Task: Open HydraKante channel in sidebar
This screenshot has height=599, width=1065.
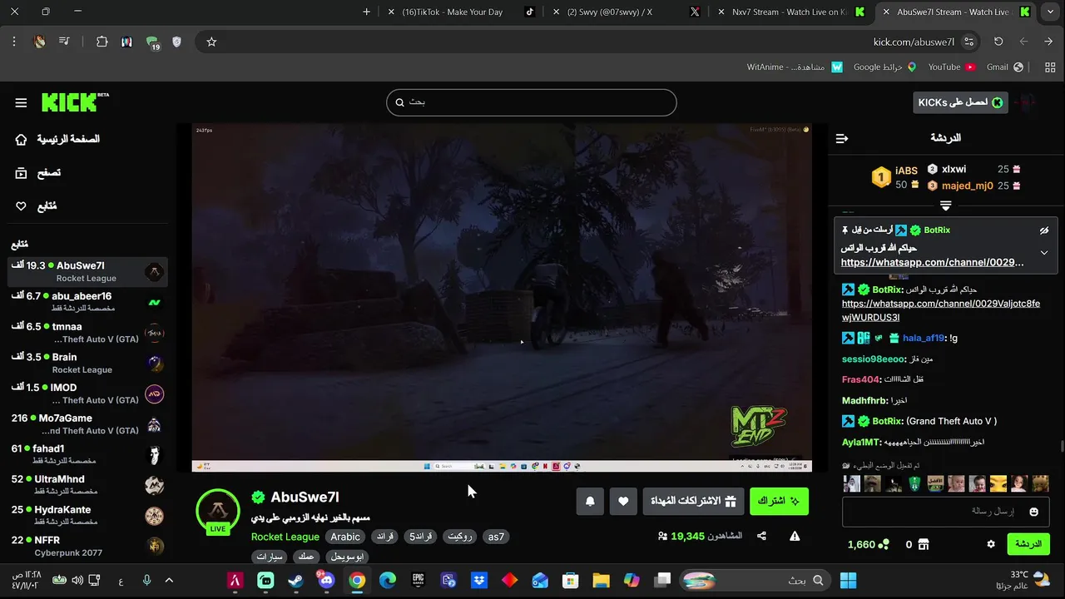Action: click(x=87, y=515)
